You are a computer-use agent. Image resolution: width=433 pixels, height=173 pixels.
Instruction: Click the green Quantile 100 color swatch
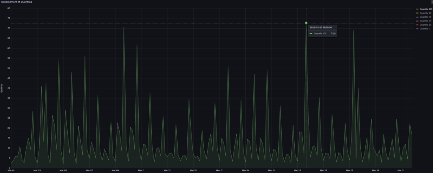417,9
